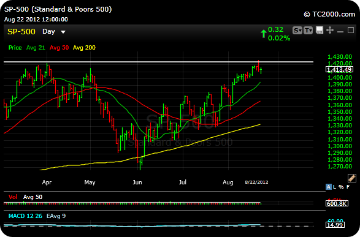Expand the Day timeframe dropdown arrow
The width and height of the screenshot is (360, 237).
(x=63, y=32)
